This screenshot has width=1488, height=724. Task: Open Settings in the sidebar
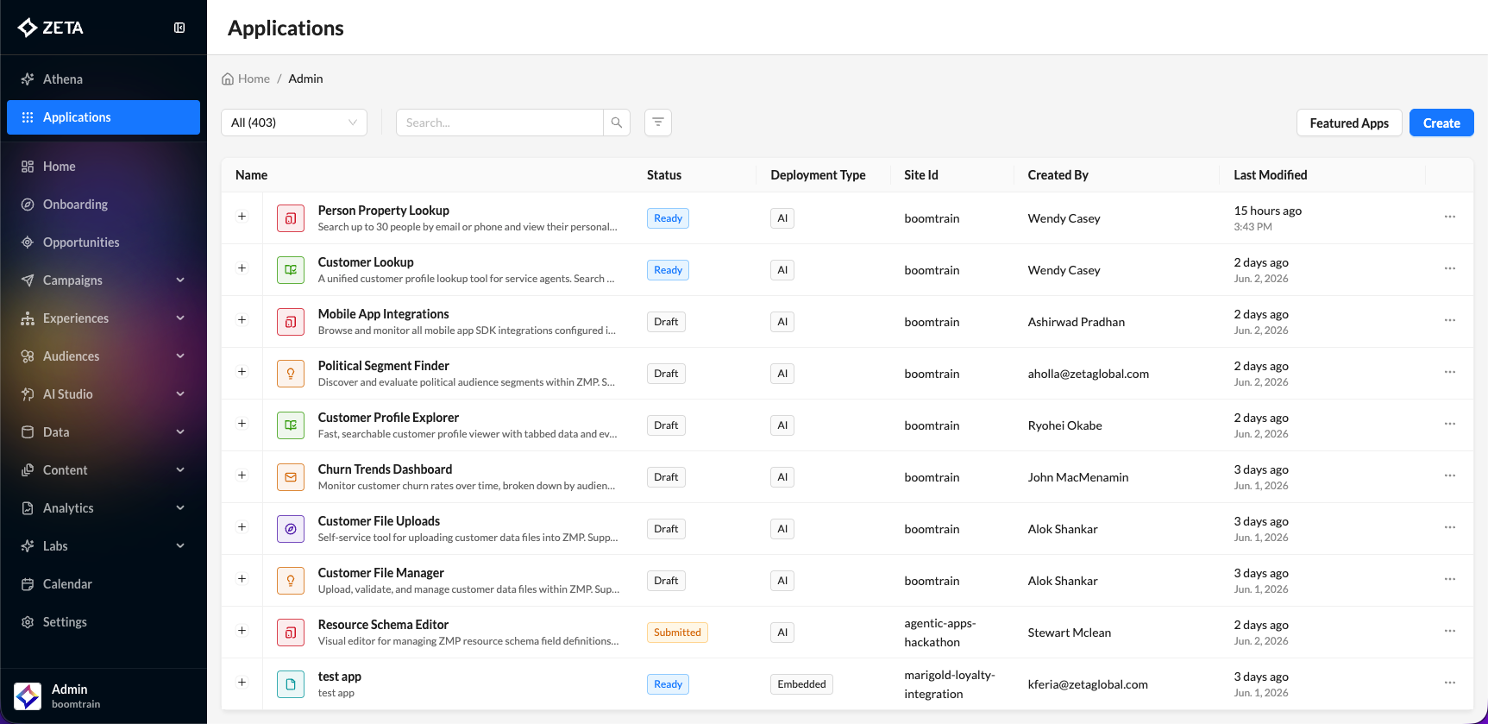[x=104, y=622]
